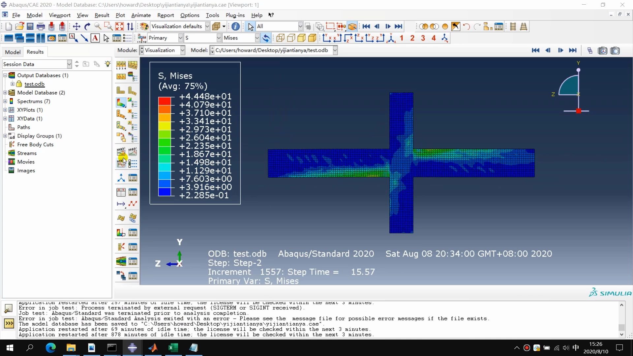
Task: Click the Pan View tool icon
Action: click(x=76, y=26)
